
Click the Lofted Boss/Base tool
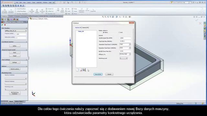20,11
